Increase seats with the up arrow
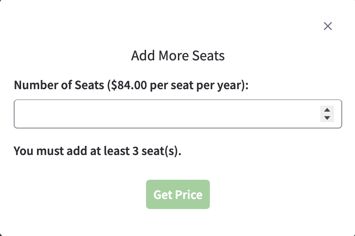 point(327,110)
